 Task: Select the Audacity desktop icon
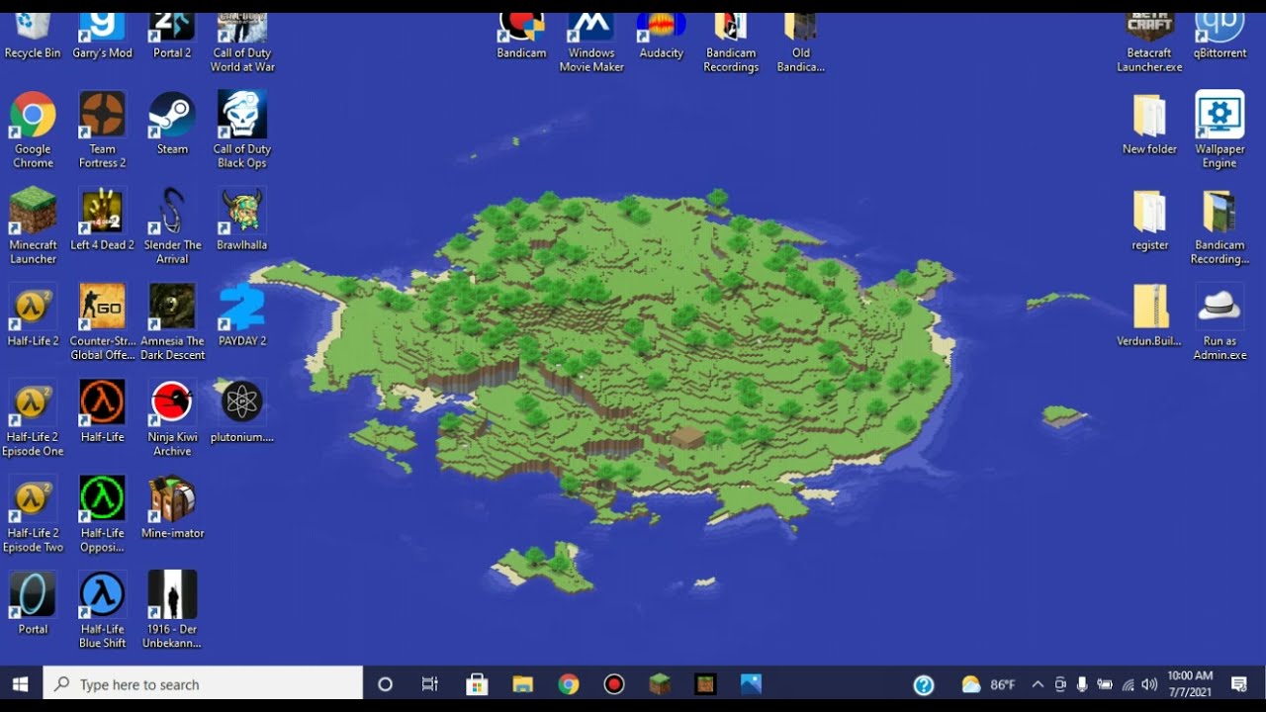(661, 36)
